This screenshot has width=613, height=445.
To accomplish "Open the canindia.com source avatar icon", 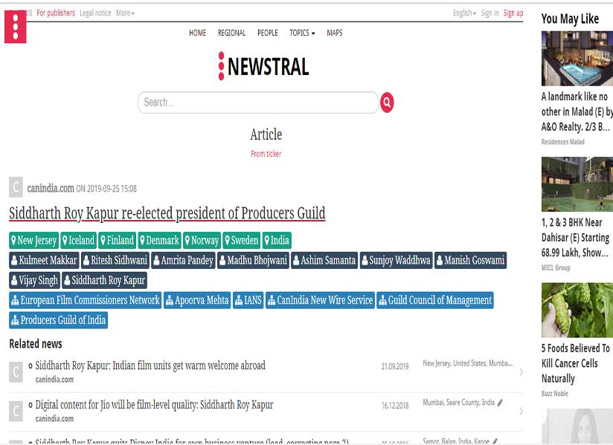I will (16, 187).
